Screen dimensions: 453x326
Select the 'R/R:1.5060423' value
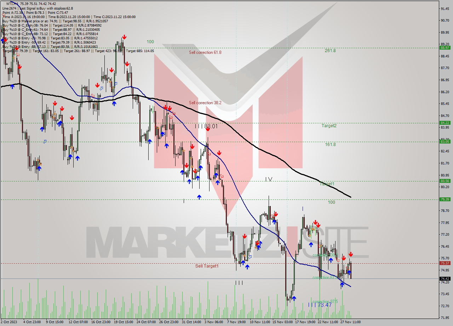click(x=85, y=42)
